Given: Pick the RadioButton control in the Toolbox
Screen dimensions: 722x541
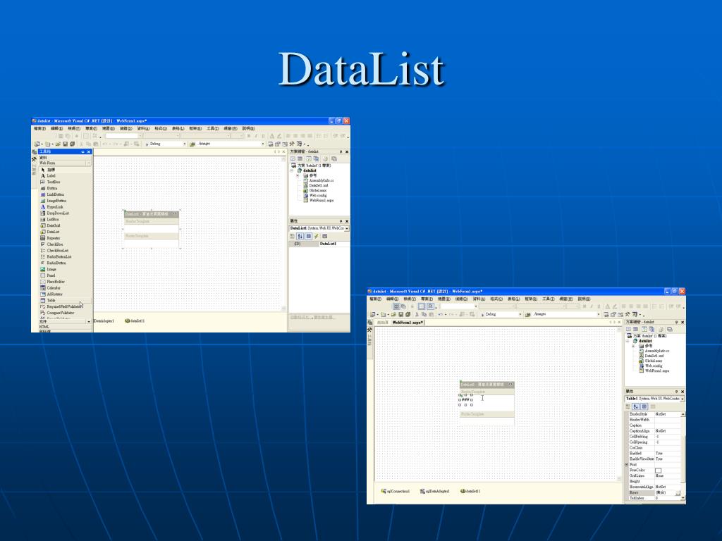Looking at the screenshot, I should (x=53, y=263).
